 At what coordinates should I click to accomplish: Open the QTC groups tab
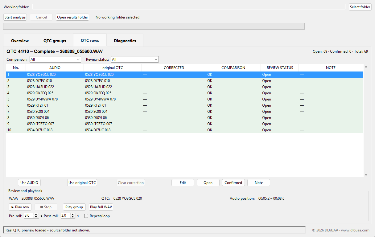tap(55, 41)
